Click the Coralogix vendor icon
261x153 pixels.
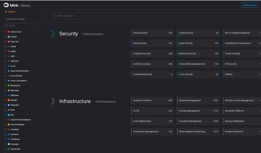pyautogui.click(x=9, y=144)
